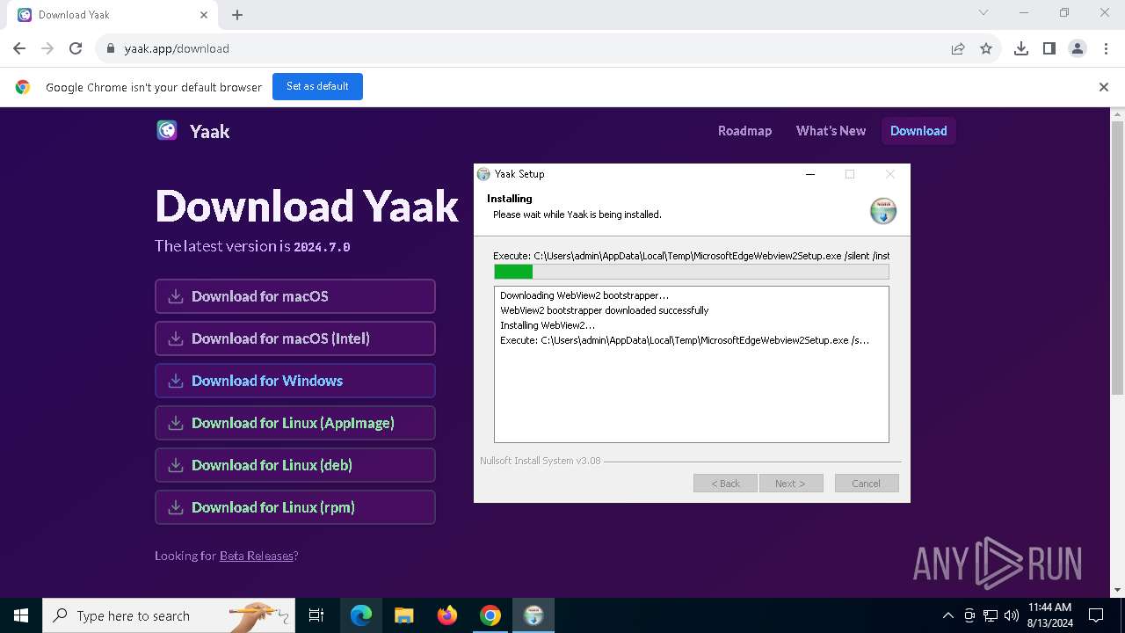The image size is (1125, 633).
Task: Select the Download nav item
Action: point(918,131)
